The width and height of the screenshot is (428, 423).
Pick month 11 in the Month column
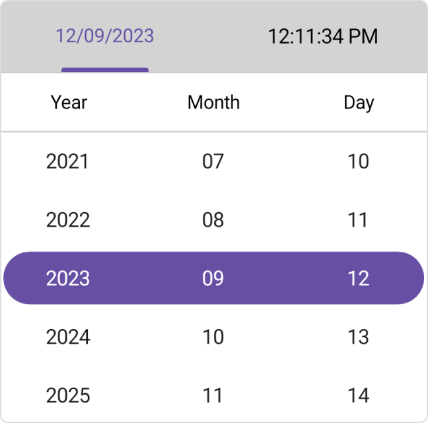click(x=213, y=395)
